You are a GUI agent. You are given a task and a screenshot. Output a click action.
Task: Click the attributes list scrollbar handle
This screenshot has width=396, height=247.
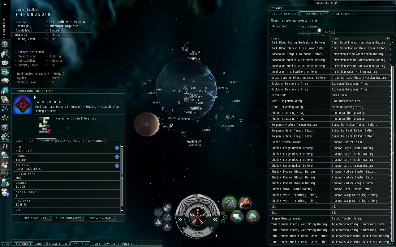point(122,177)
